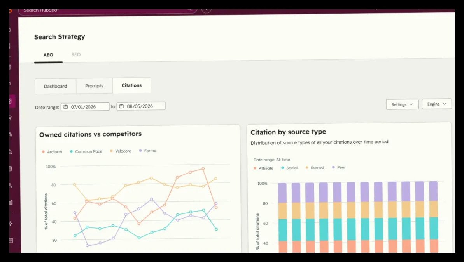Focus the Search HubSpot field
464x262 pixels.
tap(107, 10)
